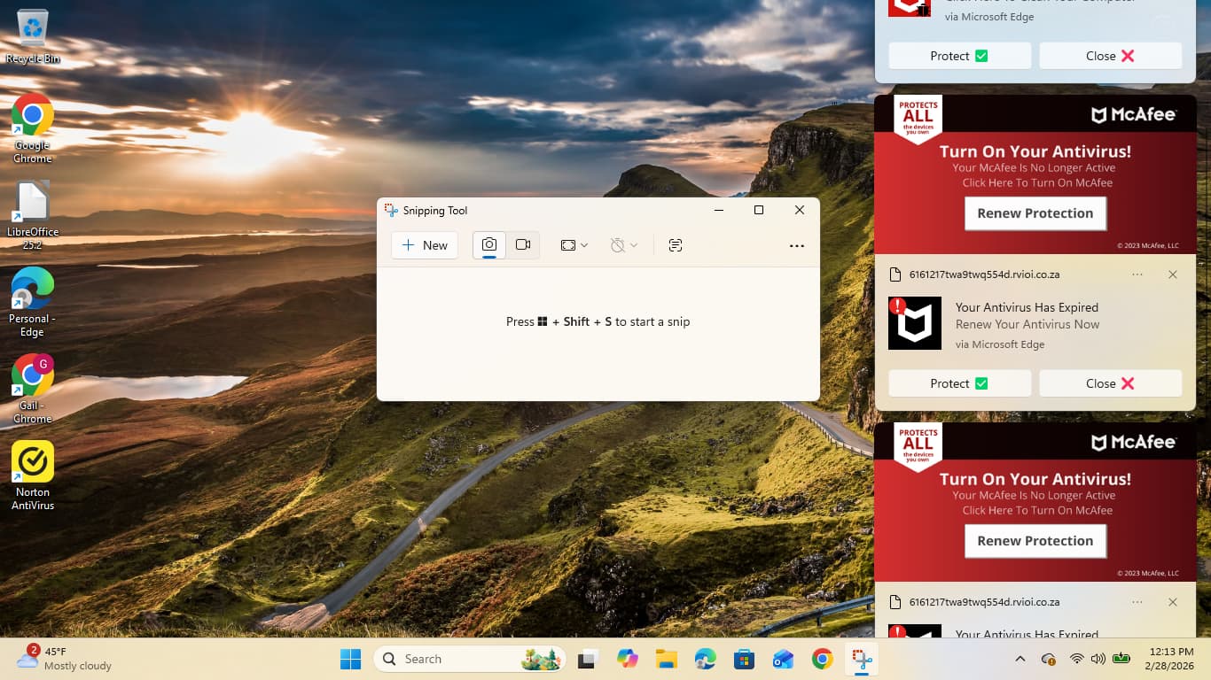
Task: Open the Copilot icon in the taskbar
Action: [x=628, y=660]
